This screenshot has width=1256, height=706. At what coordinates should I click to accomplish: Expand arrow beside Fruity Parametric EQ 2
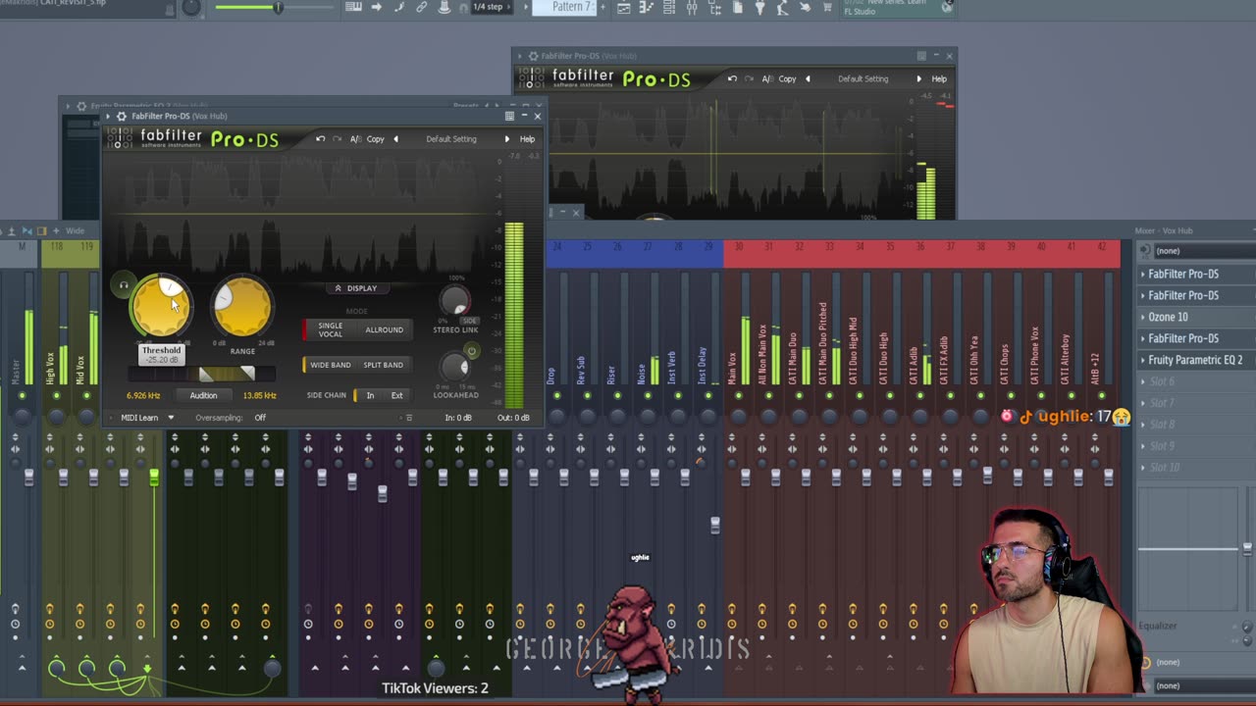pyautogui.click(x=1142, y=360)
